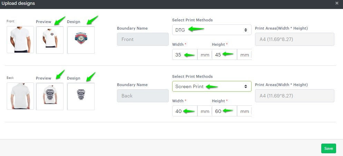Click the Front Print Areas A4 field
The image size is (343, 156).
click(294, 39)
